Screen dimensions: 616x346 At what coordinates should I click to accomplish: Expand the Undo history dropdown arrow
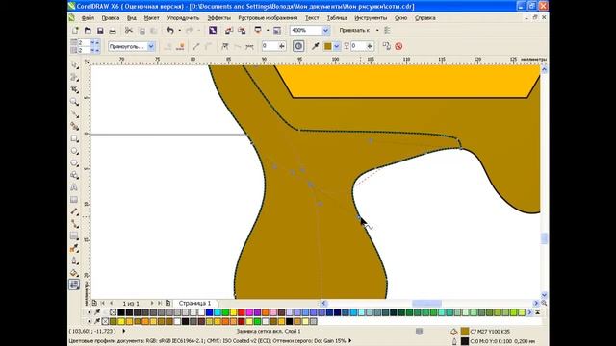pos(180,30)
